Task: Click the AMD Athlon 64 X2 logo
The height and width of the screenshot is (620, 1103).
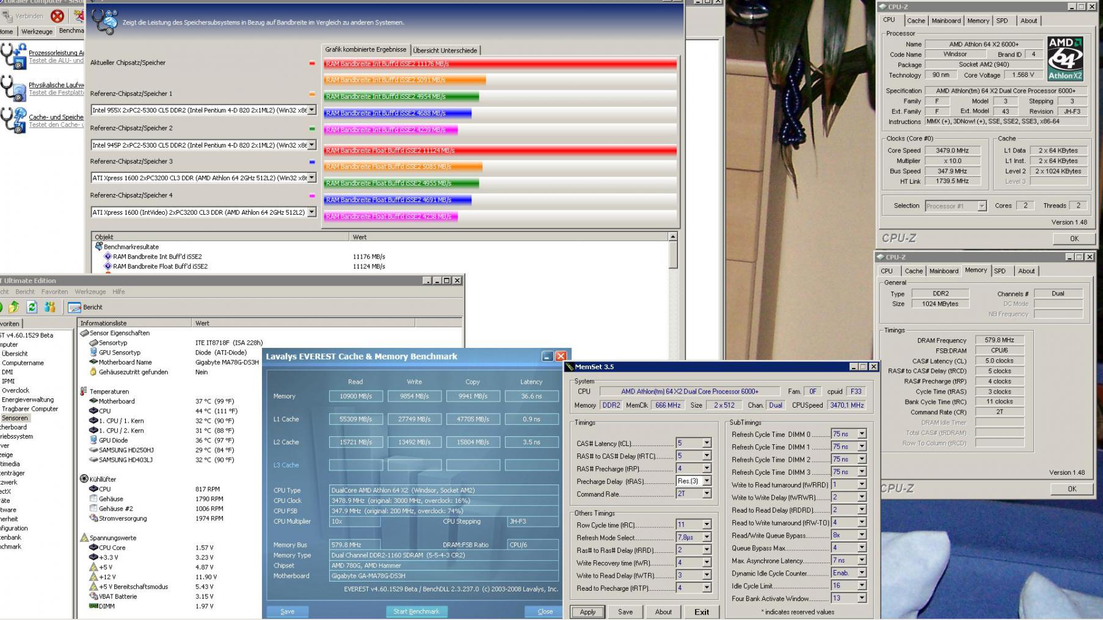Action: point(1065,59)
